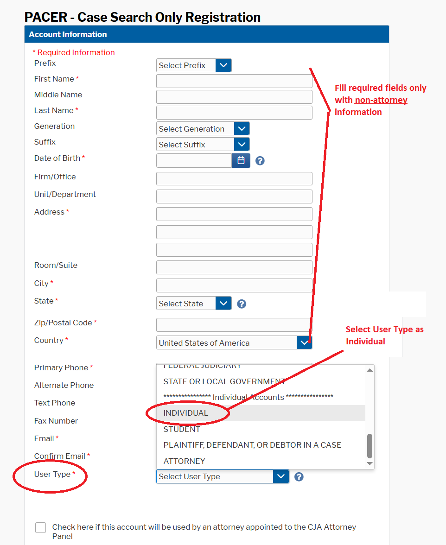Focus the Room/Suite input field
Viewport: 446px width, 545px height.
coord(234,267)
